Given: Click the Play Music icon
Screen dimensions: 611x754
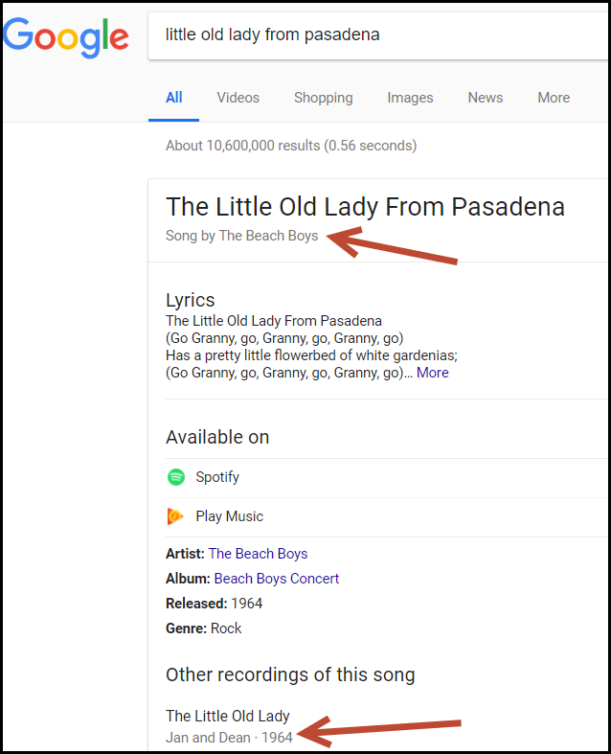Looking at the screenshot, I should click(x=175, y=516).
